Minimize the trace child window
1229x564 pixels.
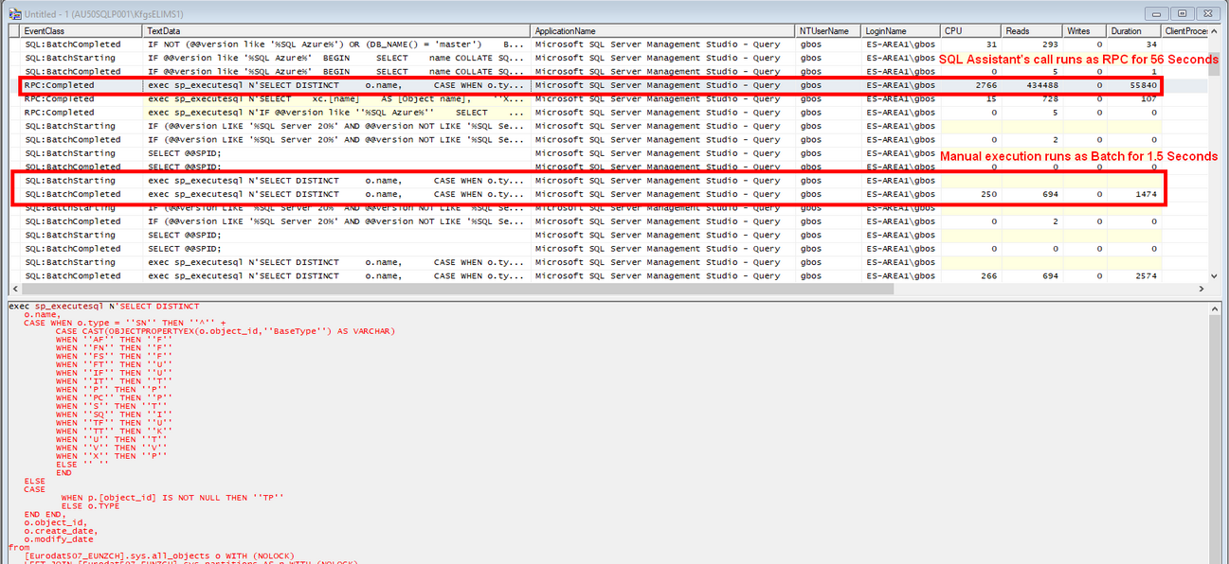pos(1158,13)
